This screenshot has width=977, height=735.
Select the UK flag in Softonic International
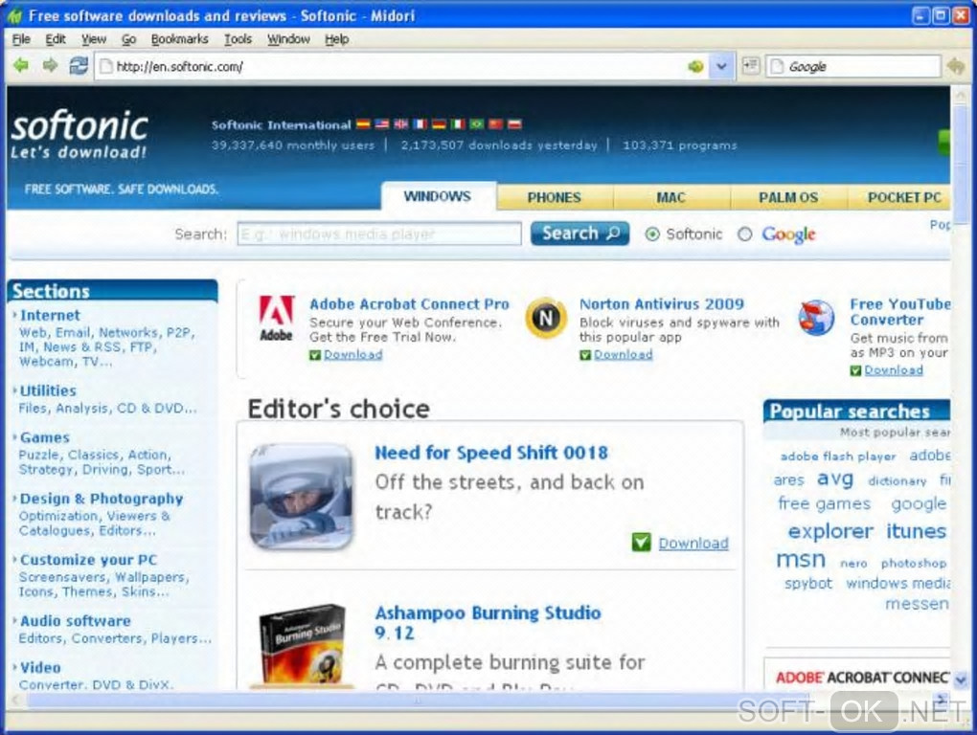[x=400, y=124]
